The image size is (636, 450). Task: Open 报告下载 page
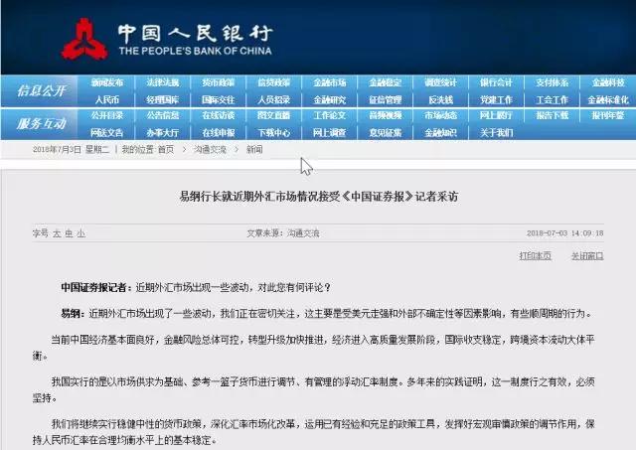click(553, 115)
